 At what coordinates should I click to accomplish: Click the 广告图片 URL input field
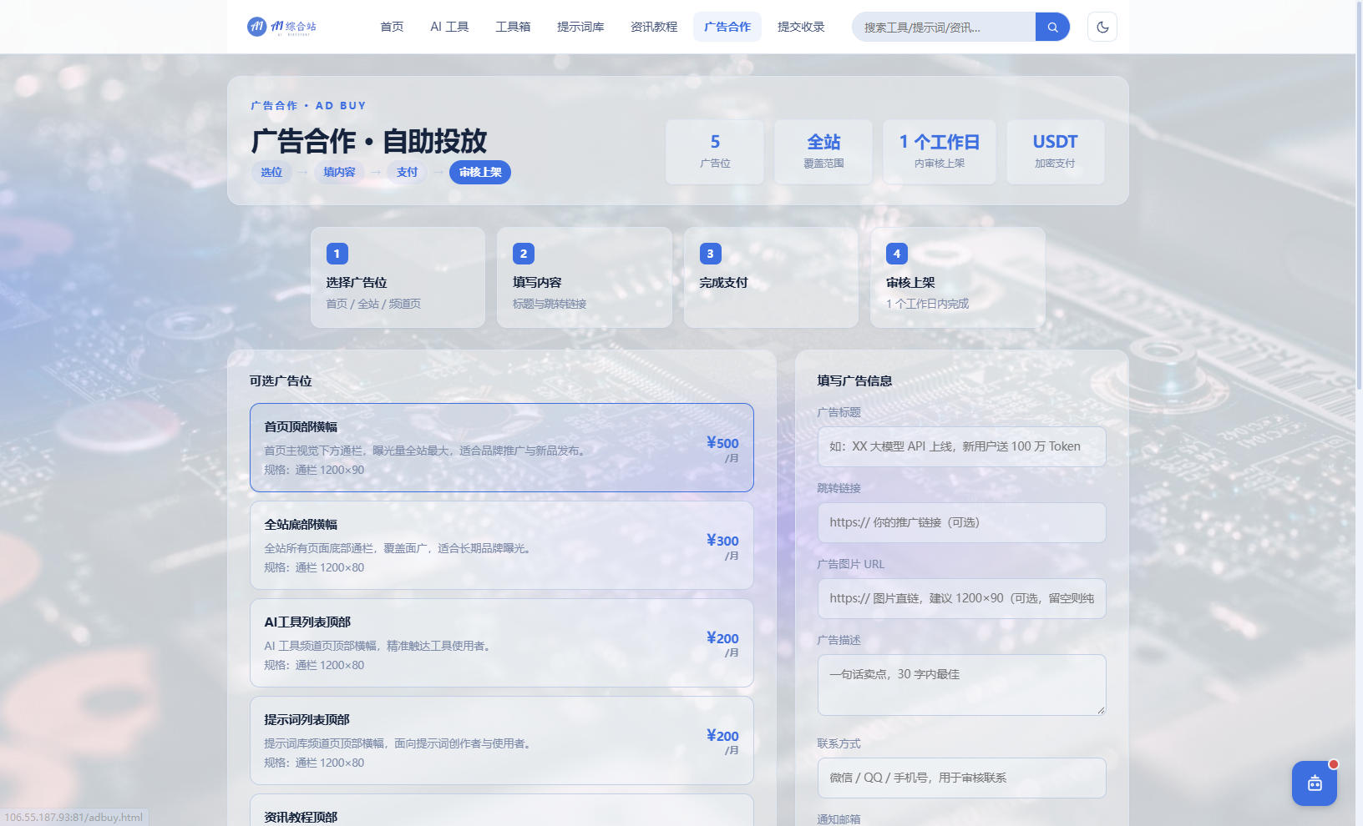pos(962,598)
